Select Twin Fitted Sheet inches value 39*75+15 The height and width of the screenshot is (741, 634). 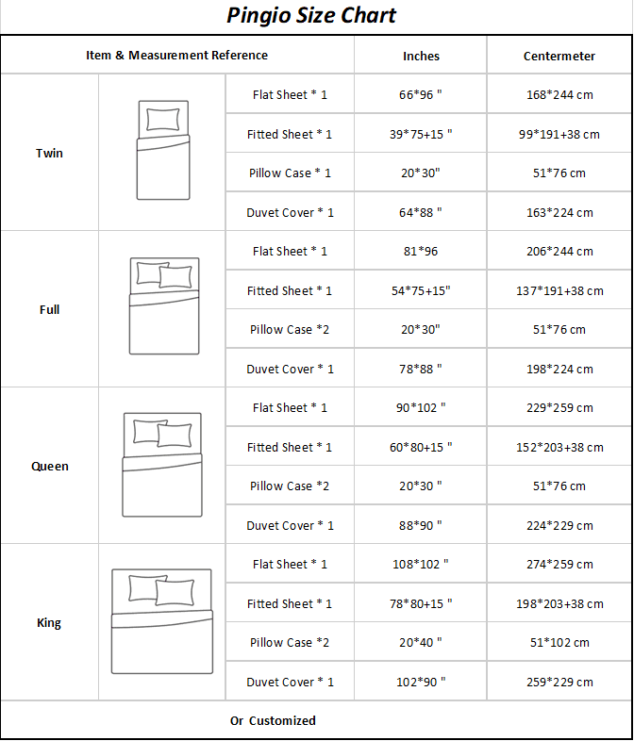click(x=420, y=134)
